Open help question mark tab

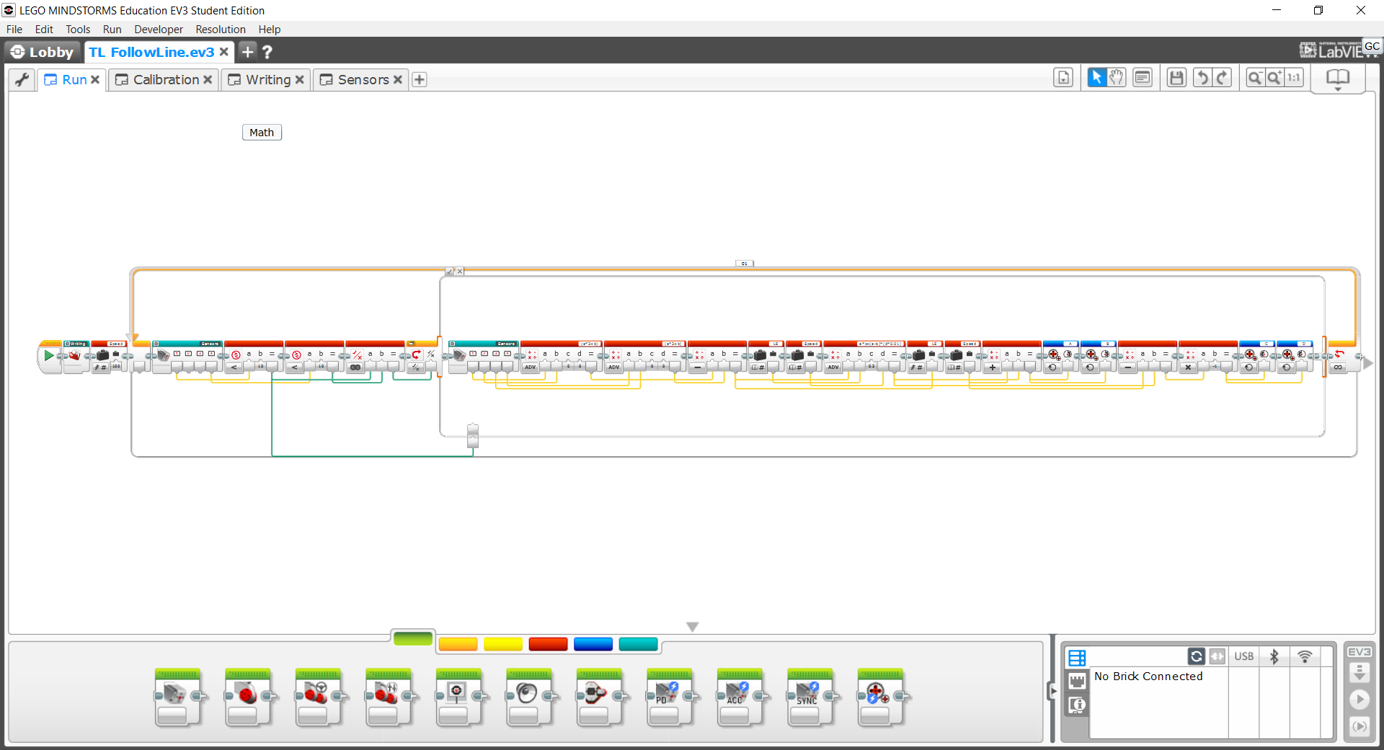(267, 52)
